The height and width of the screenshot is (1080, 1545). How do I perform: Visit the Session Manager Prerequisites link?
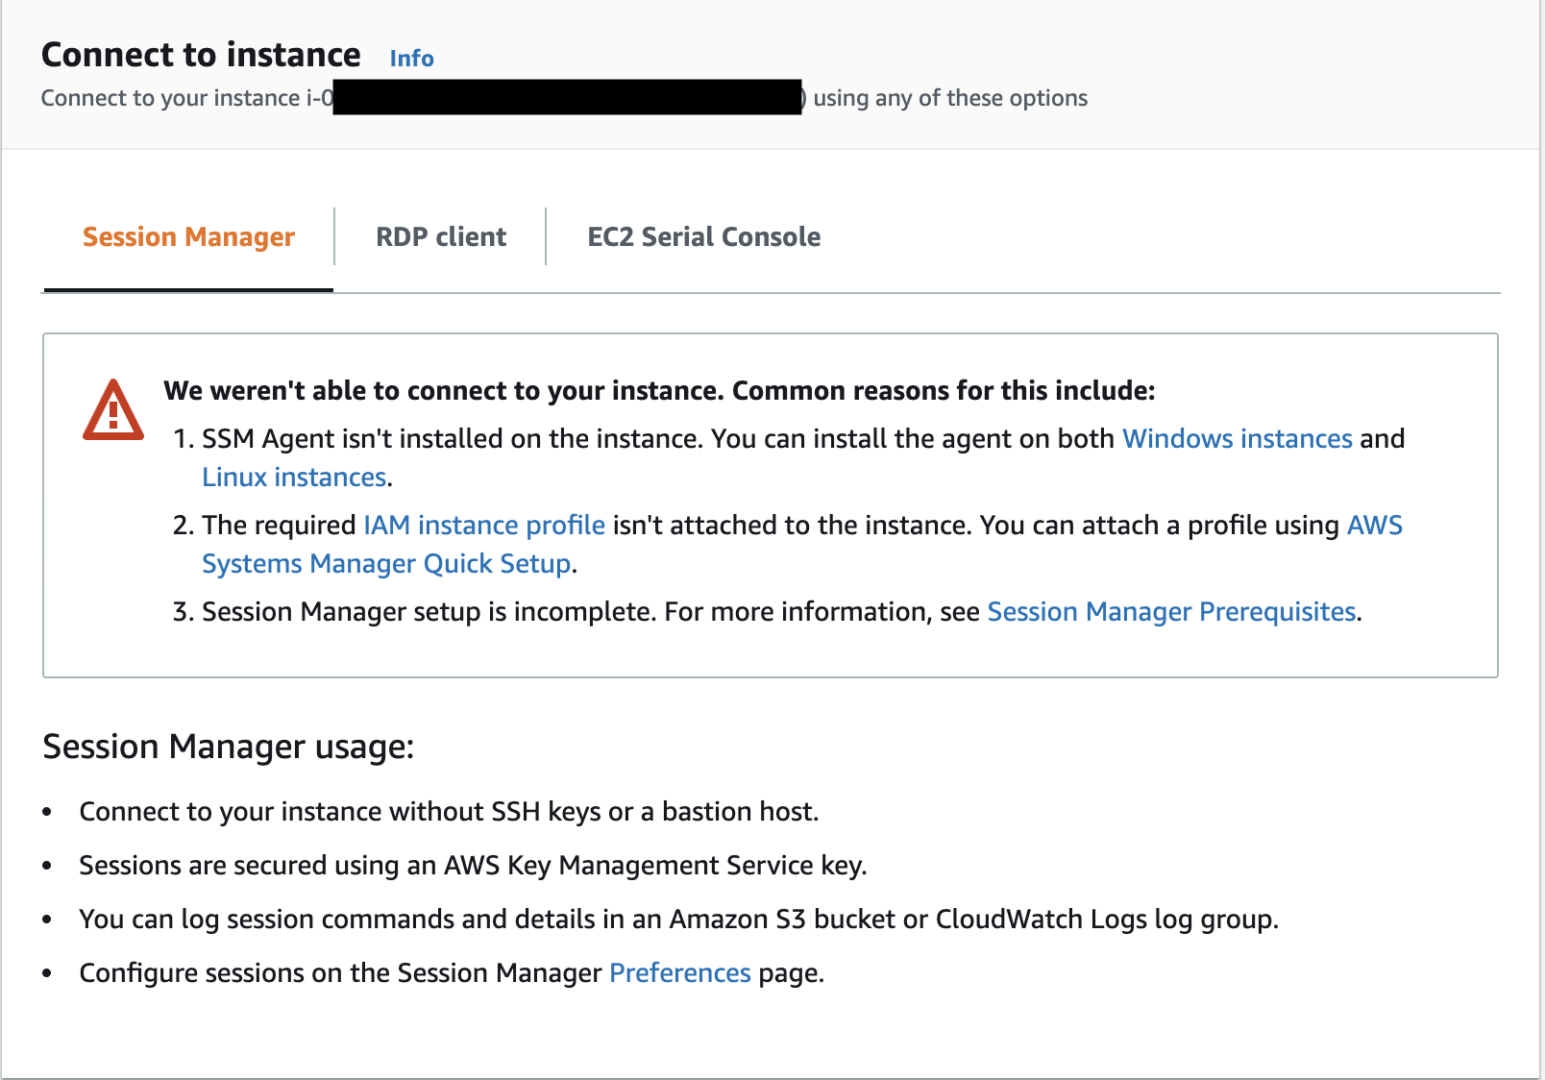(1171, 612)
